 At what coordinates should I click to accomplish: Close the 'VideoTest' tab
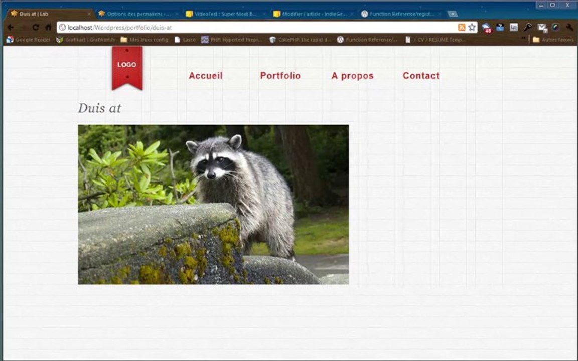click(x=264, y=14)
